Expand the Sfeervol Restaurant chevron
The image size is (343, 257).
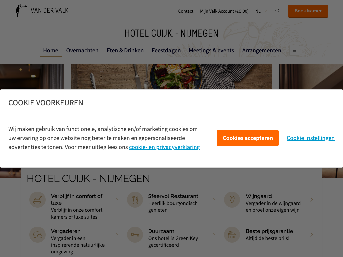click(214, 200)
